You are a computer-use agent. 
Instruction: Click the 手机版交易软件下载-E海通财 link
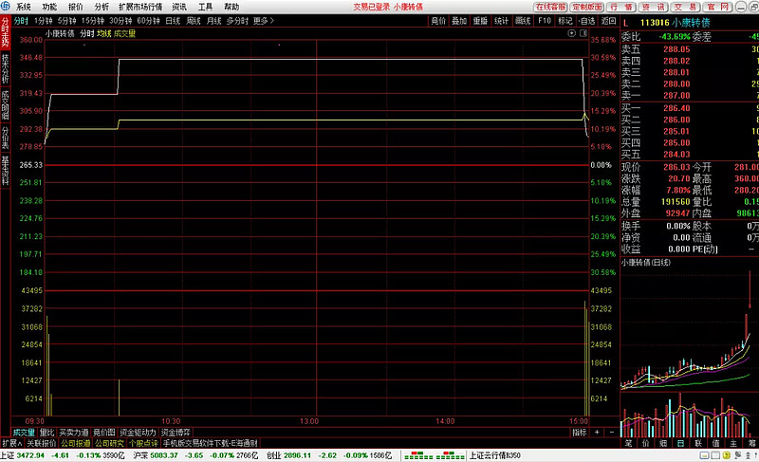[x=210, y=443]
